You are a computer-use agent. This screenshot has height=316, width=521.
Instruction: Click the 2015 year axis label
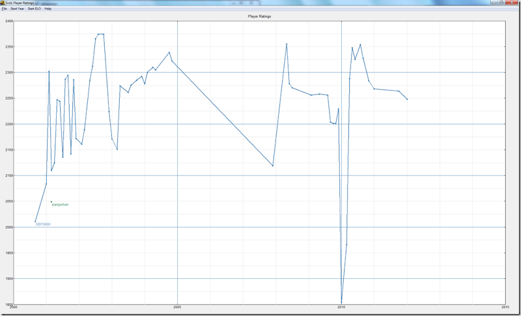pyautogui.click(x=505, y=308)
